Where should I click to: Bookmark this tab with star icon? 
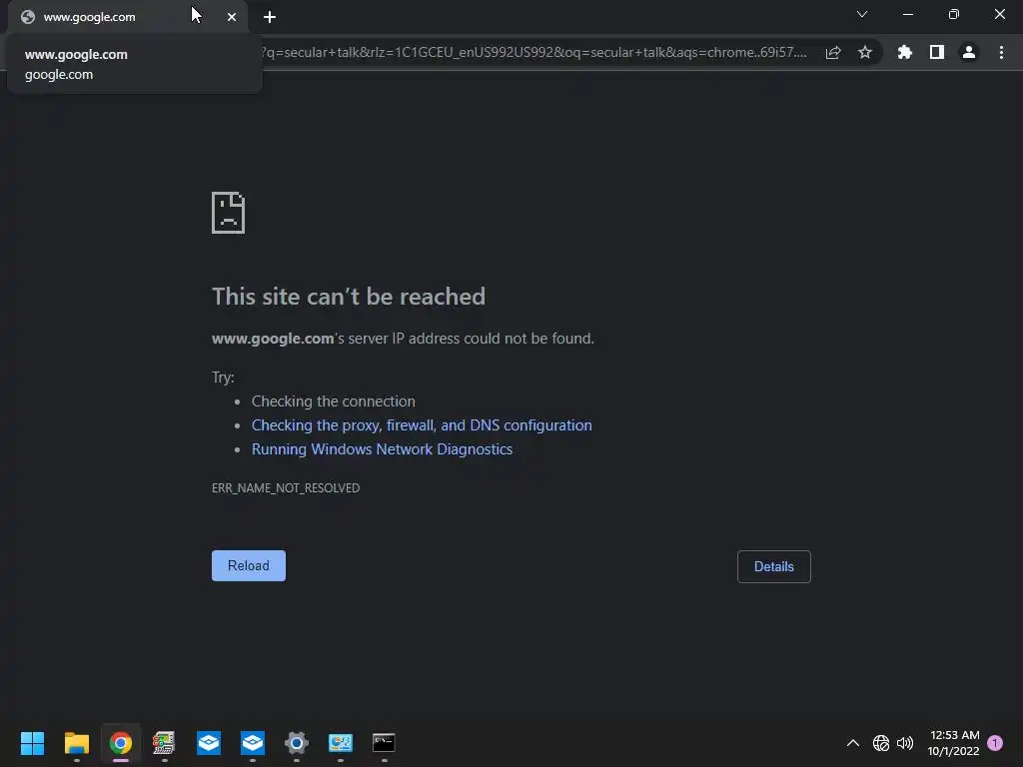(865, 52)
